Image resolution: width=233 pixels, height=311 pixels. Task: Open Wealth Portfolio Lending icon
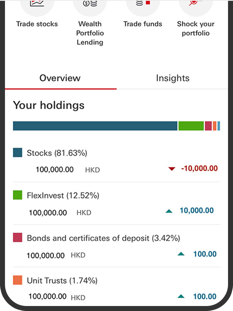(x=90, y=6)
